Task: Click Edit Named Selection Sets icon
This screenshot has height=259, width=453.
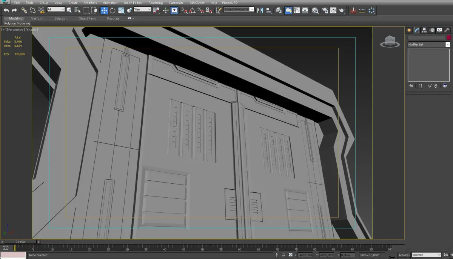Action: click(218, 10)
